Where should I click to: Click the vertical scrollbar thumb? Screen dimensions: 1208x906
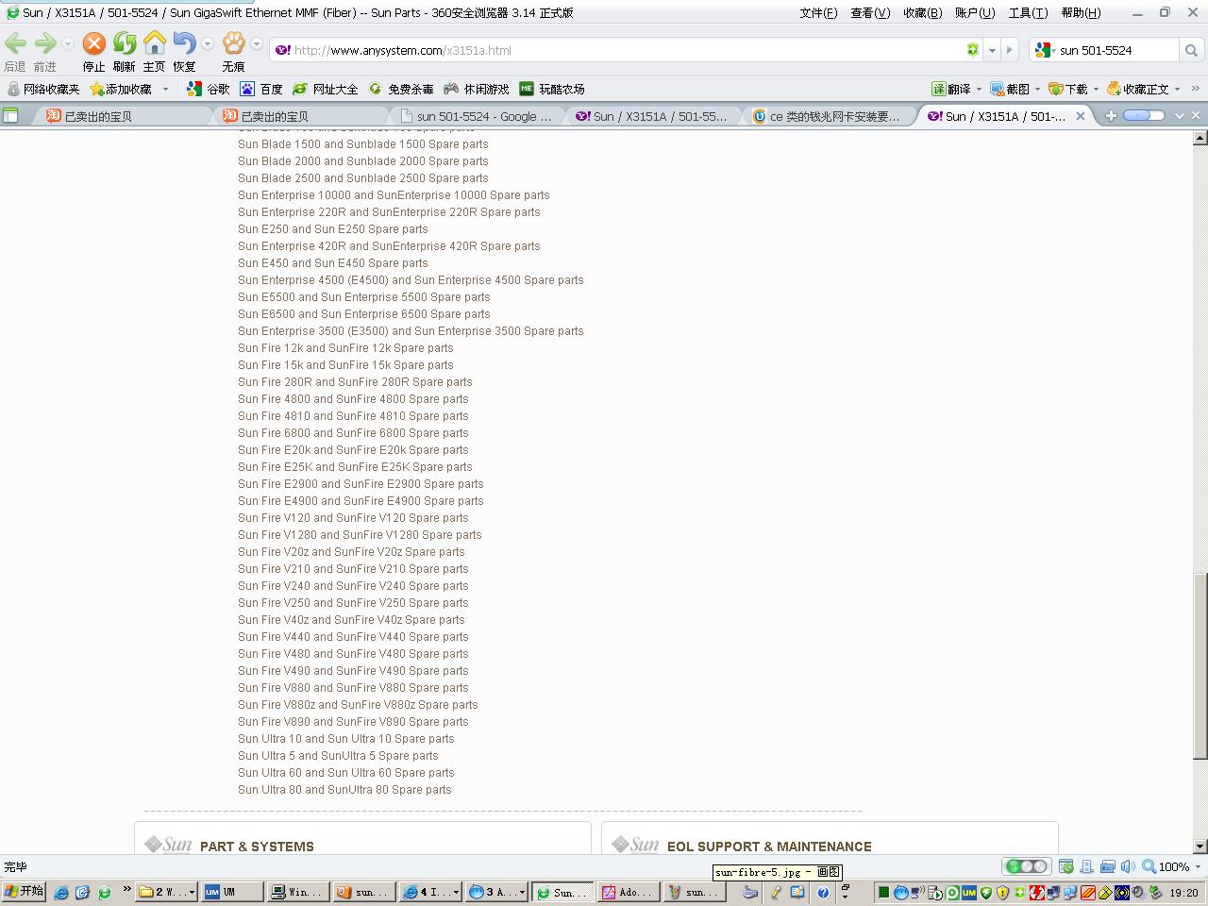click(x=1200, y=666)
